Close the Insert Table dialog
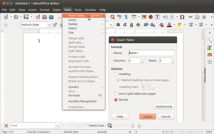The image size is (214, 134). [x=113, y=40]
